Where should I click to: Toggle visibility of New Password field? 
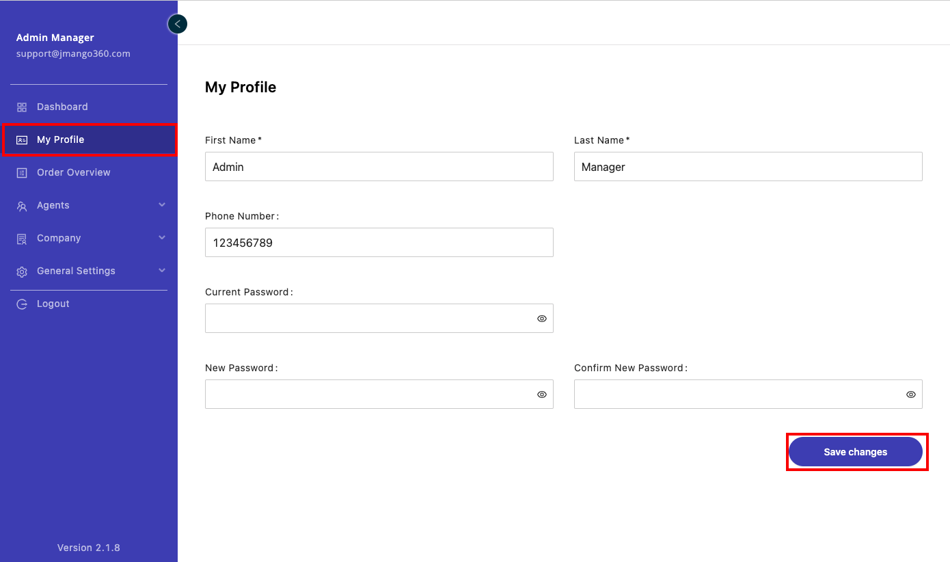tap(542, 394)
